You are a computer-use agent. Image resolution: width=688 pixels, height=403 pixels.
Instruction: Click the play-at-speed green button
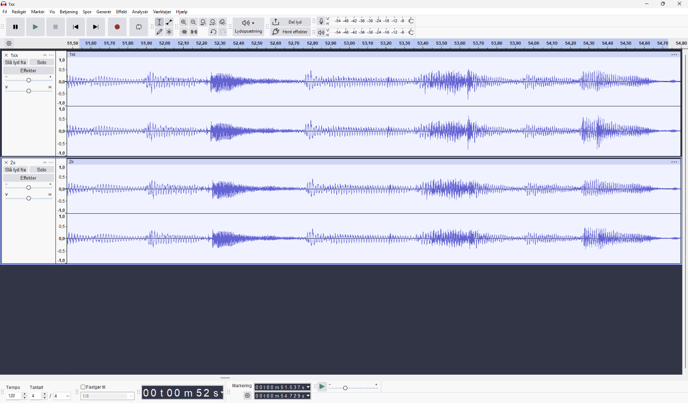click(x=322, y=387)
